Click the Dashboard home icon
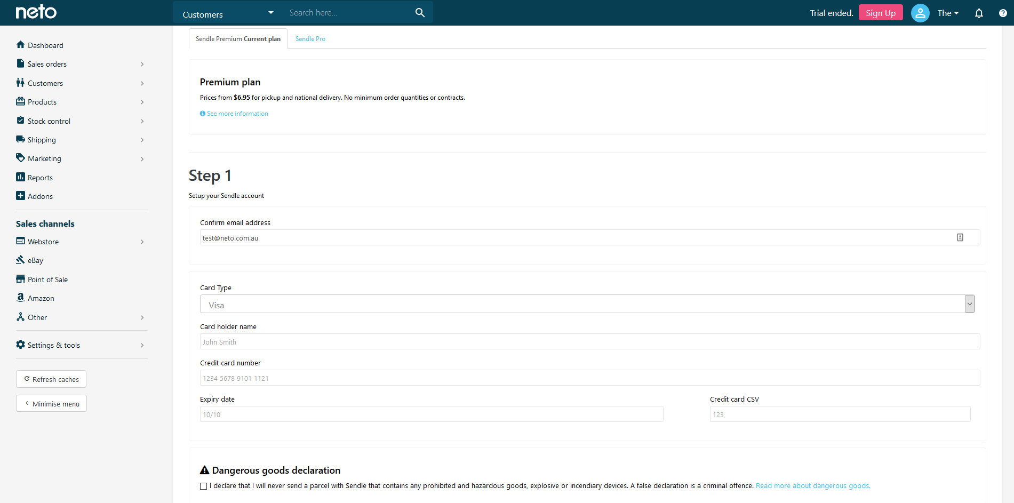Image resolution: width=1014 pixels, height=503 pixels. pyautogui.click(x=20, y=45)
